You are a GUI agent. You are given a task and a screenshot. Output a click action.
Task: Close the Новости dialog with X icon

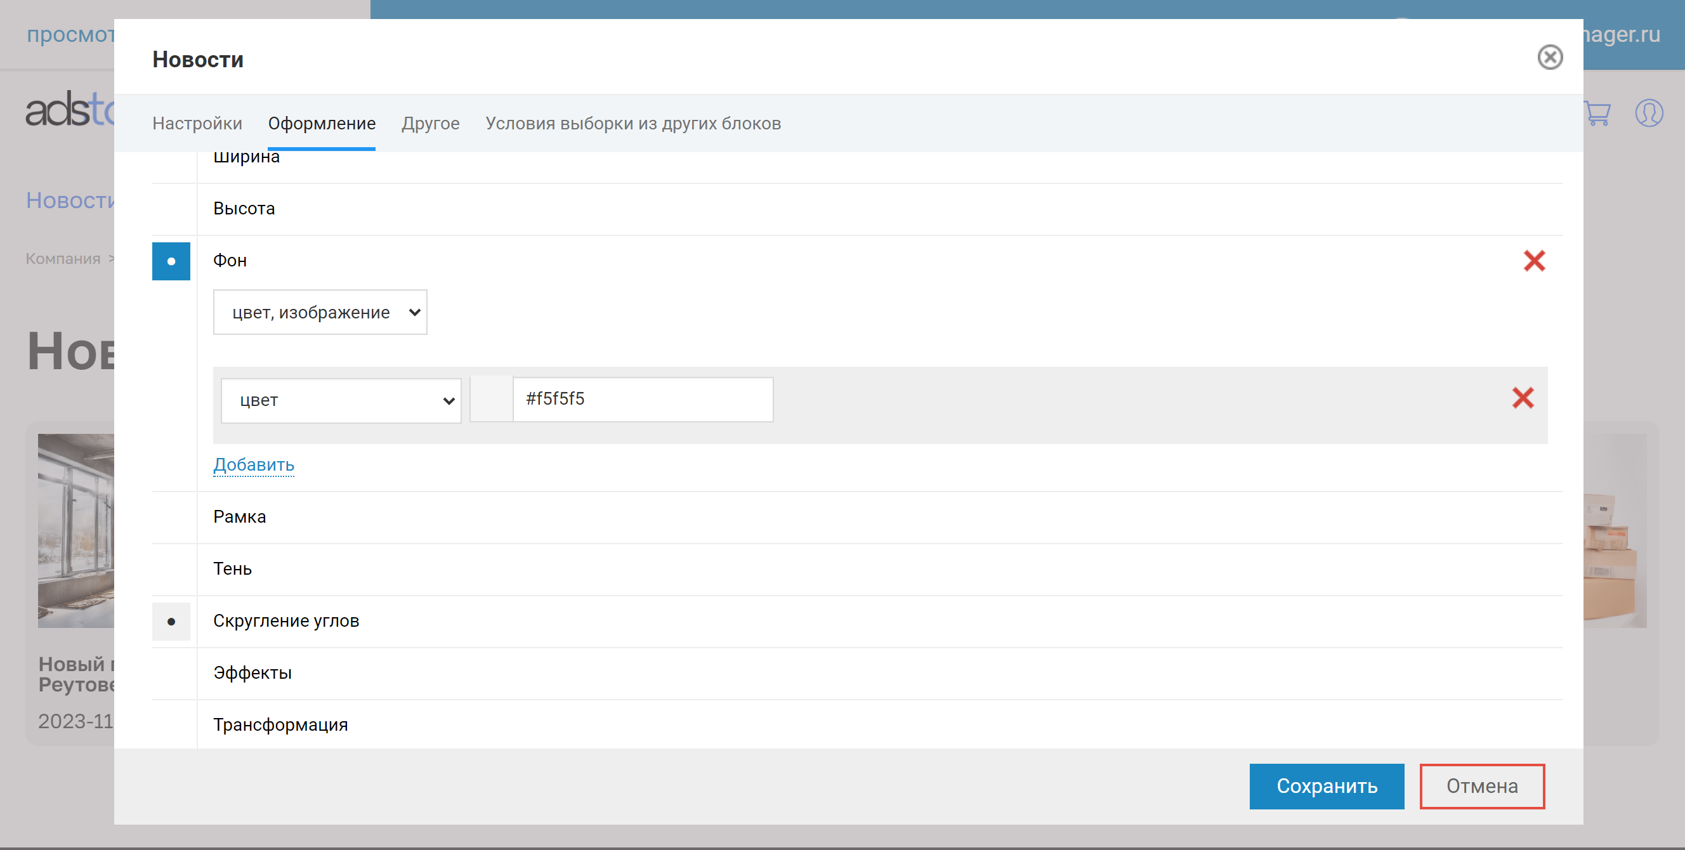(x=1550, y=58)
